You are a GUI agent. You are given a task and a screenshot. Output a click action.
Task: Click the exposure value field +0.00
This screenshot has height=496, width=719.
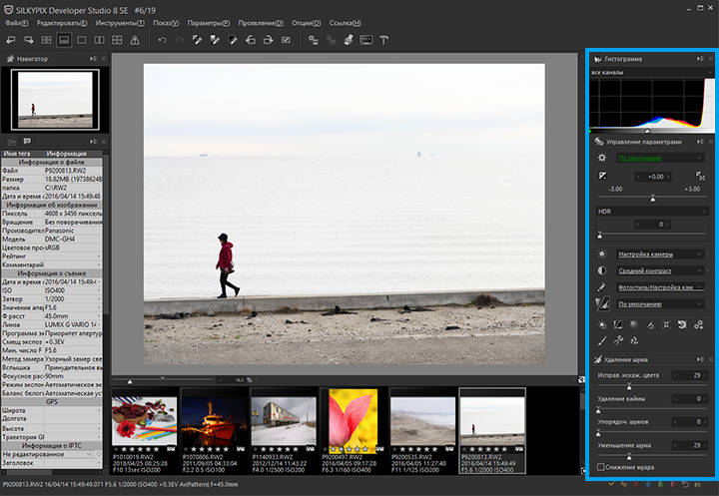[654, 177]
